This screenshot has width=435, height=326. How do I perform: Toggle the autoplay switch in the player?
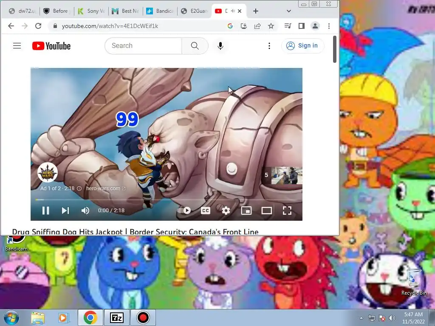point(184,211)
